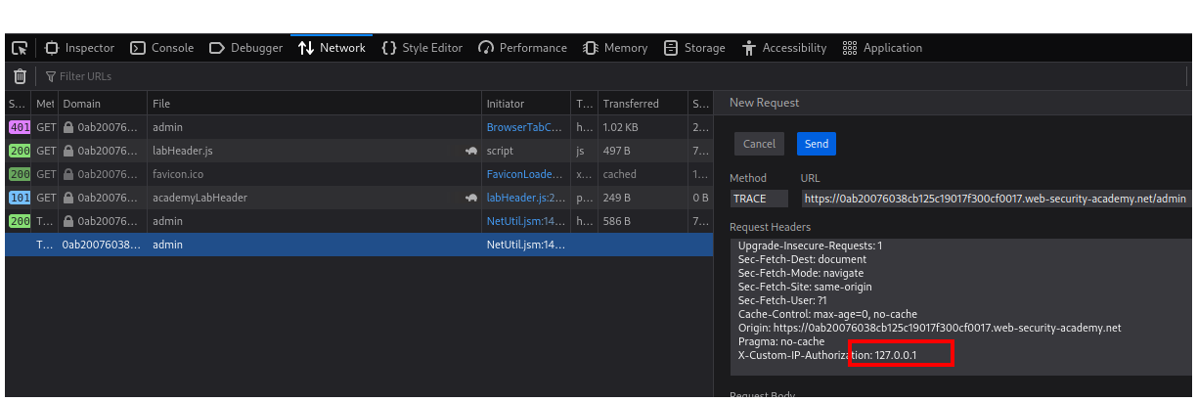Switch to the Console tab

162,48
